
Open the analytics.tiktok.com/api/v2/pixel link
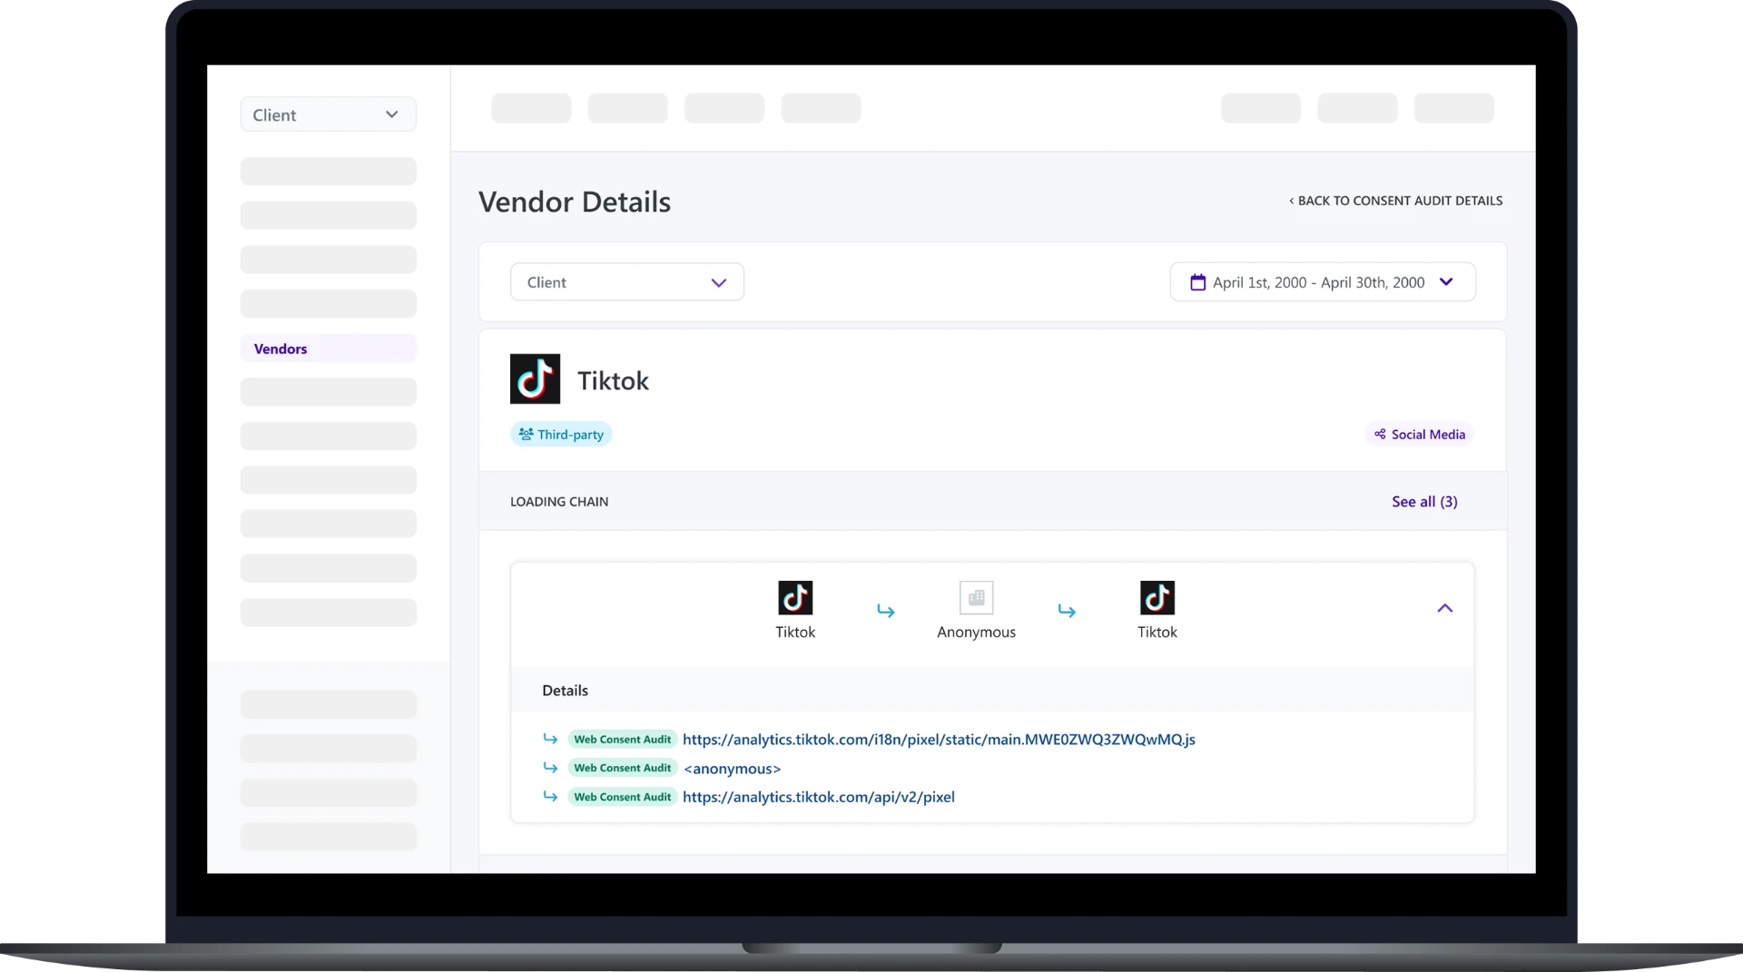tap(819, 796)
